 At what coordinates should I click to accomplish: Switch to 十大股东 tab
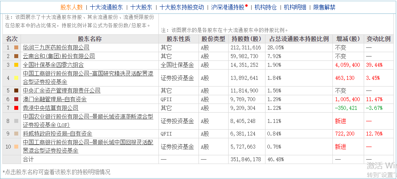tap(141, 8)
